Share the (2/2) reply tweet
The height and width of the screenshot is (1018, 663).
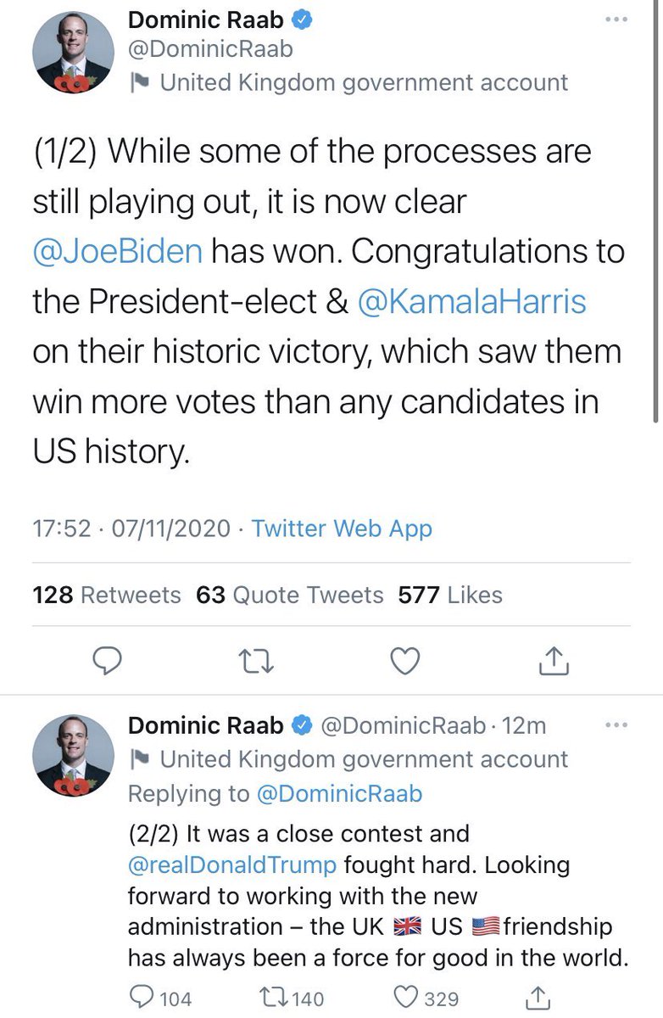tap(537, 998)
